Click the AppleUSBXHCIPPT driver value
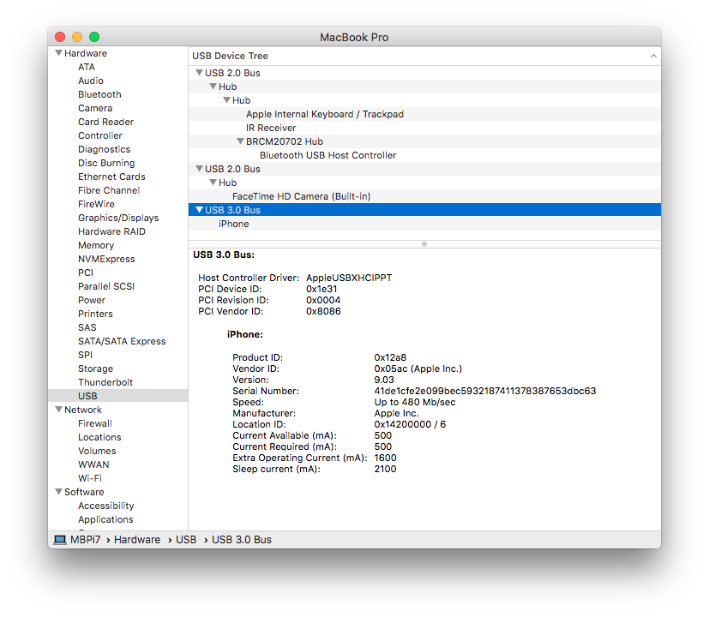The width and height of the screenshot is (709, 617). tap(349, 278)
